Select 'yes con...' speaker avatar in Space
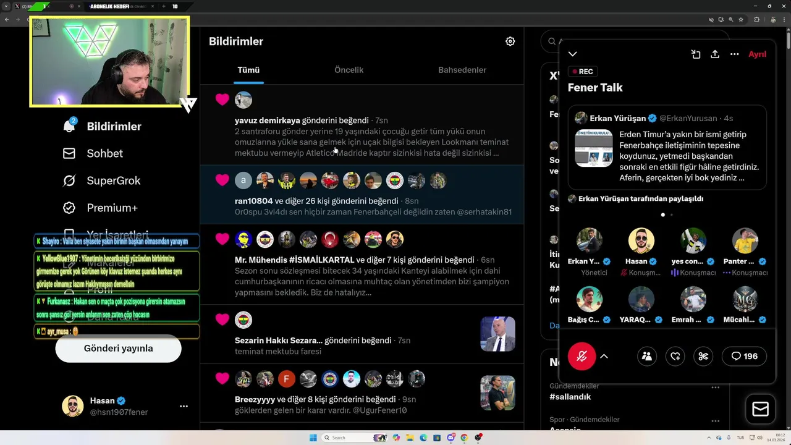Image resolution: width=791 pixels, height=445 pixels. click(693, 241)
